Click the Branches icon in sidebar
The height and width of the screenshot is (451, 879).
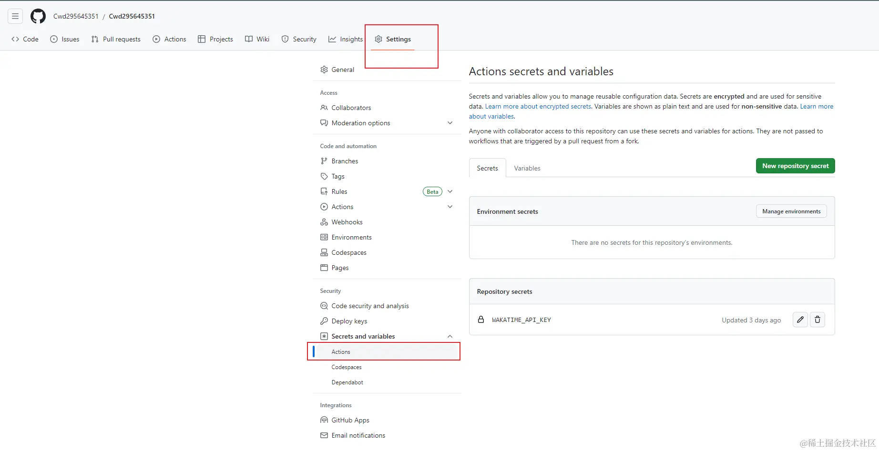tap(324, 161)
